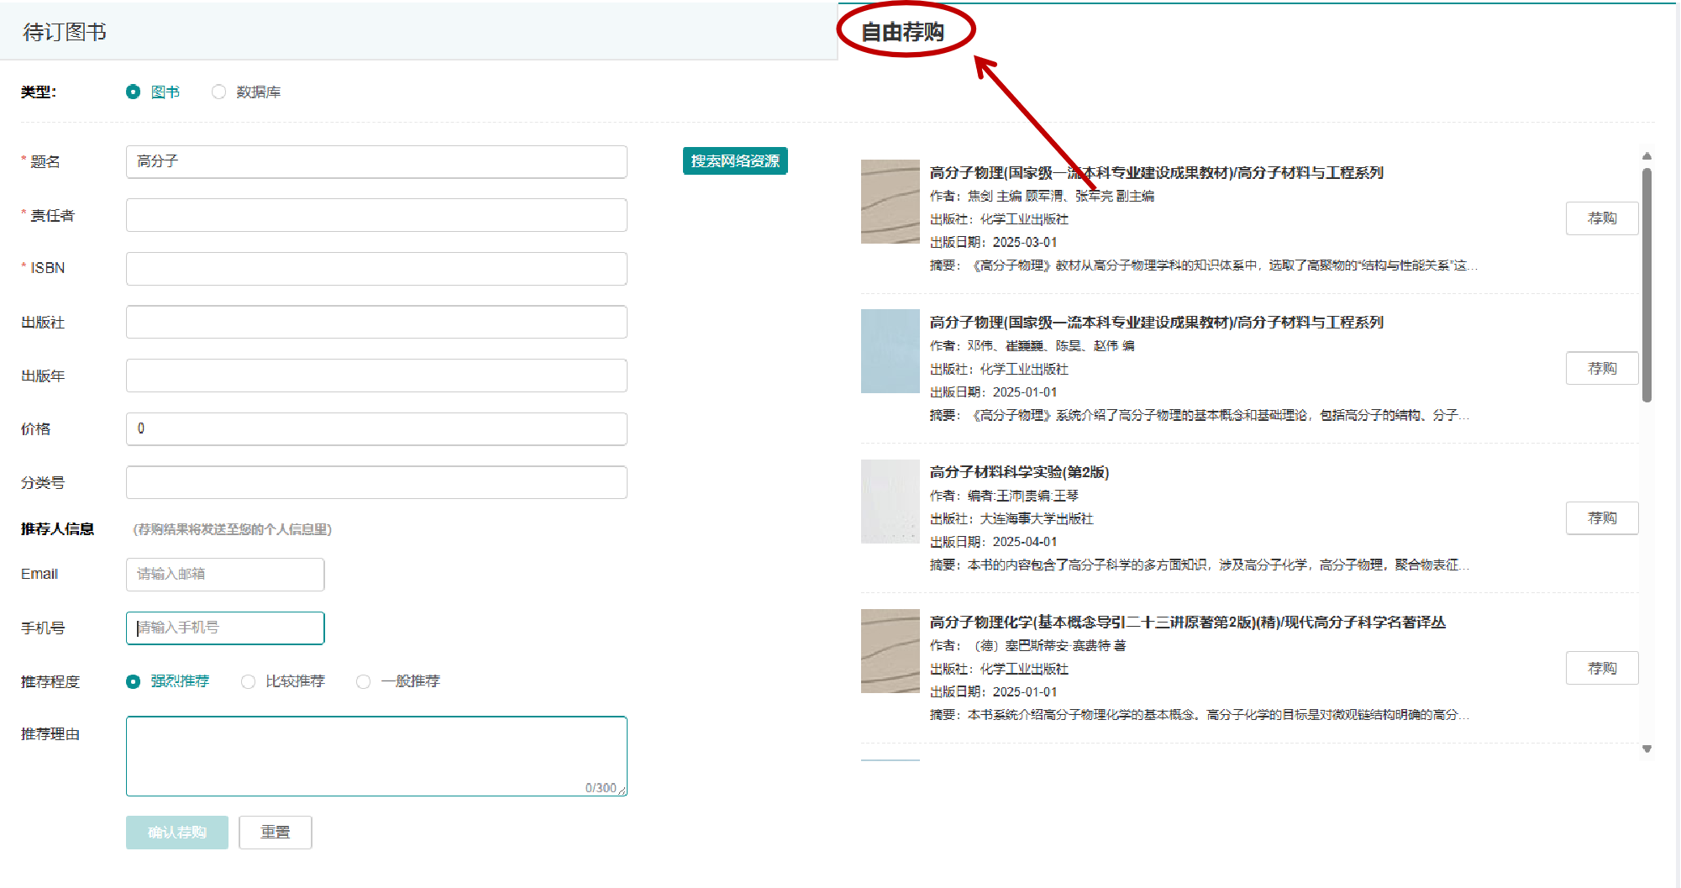This screenshot has height=888, width=1681.
Task: Choose 一般推荐 recommendation level
Action: pos(364,681)
